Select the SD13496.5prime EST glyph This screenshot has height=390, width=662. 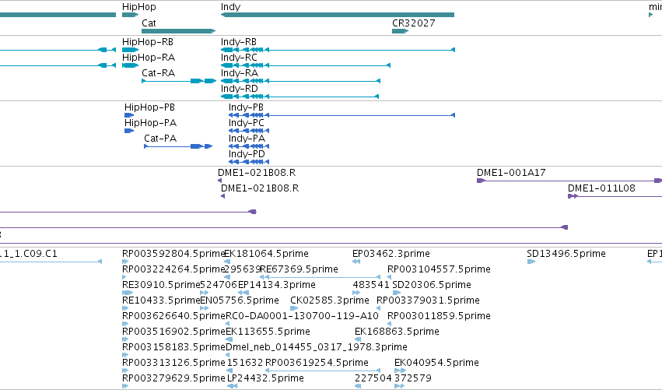[531, 262]
